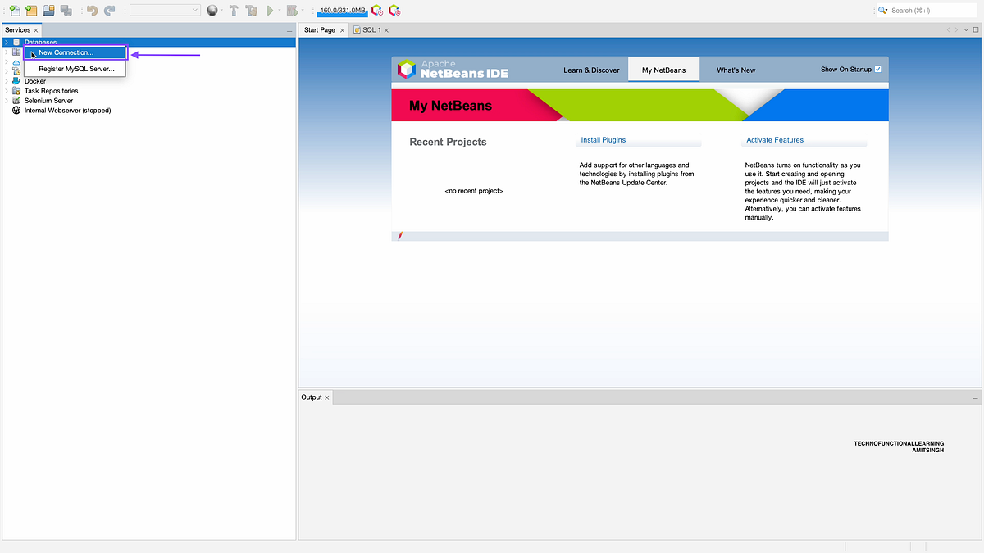Follow the Install Plugins link
The height and width of the screenshot is (553, 984).
pyautogui.click(x=603, y=140)
